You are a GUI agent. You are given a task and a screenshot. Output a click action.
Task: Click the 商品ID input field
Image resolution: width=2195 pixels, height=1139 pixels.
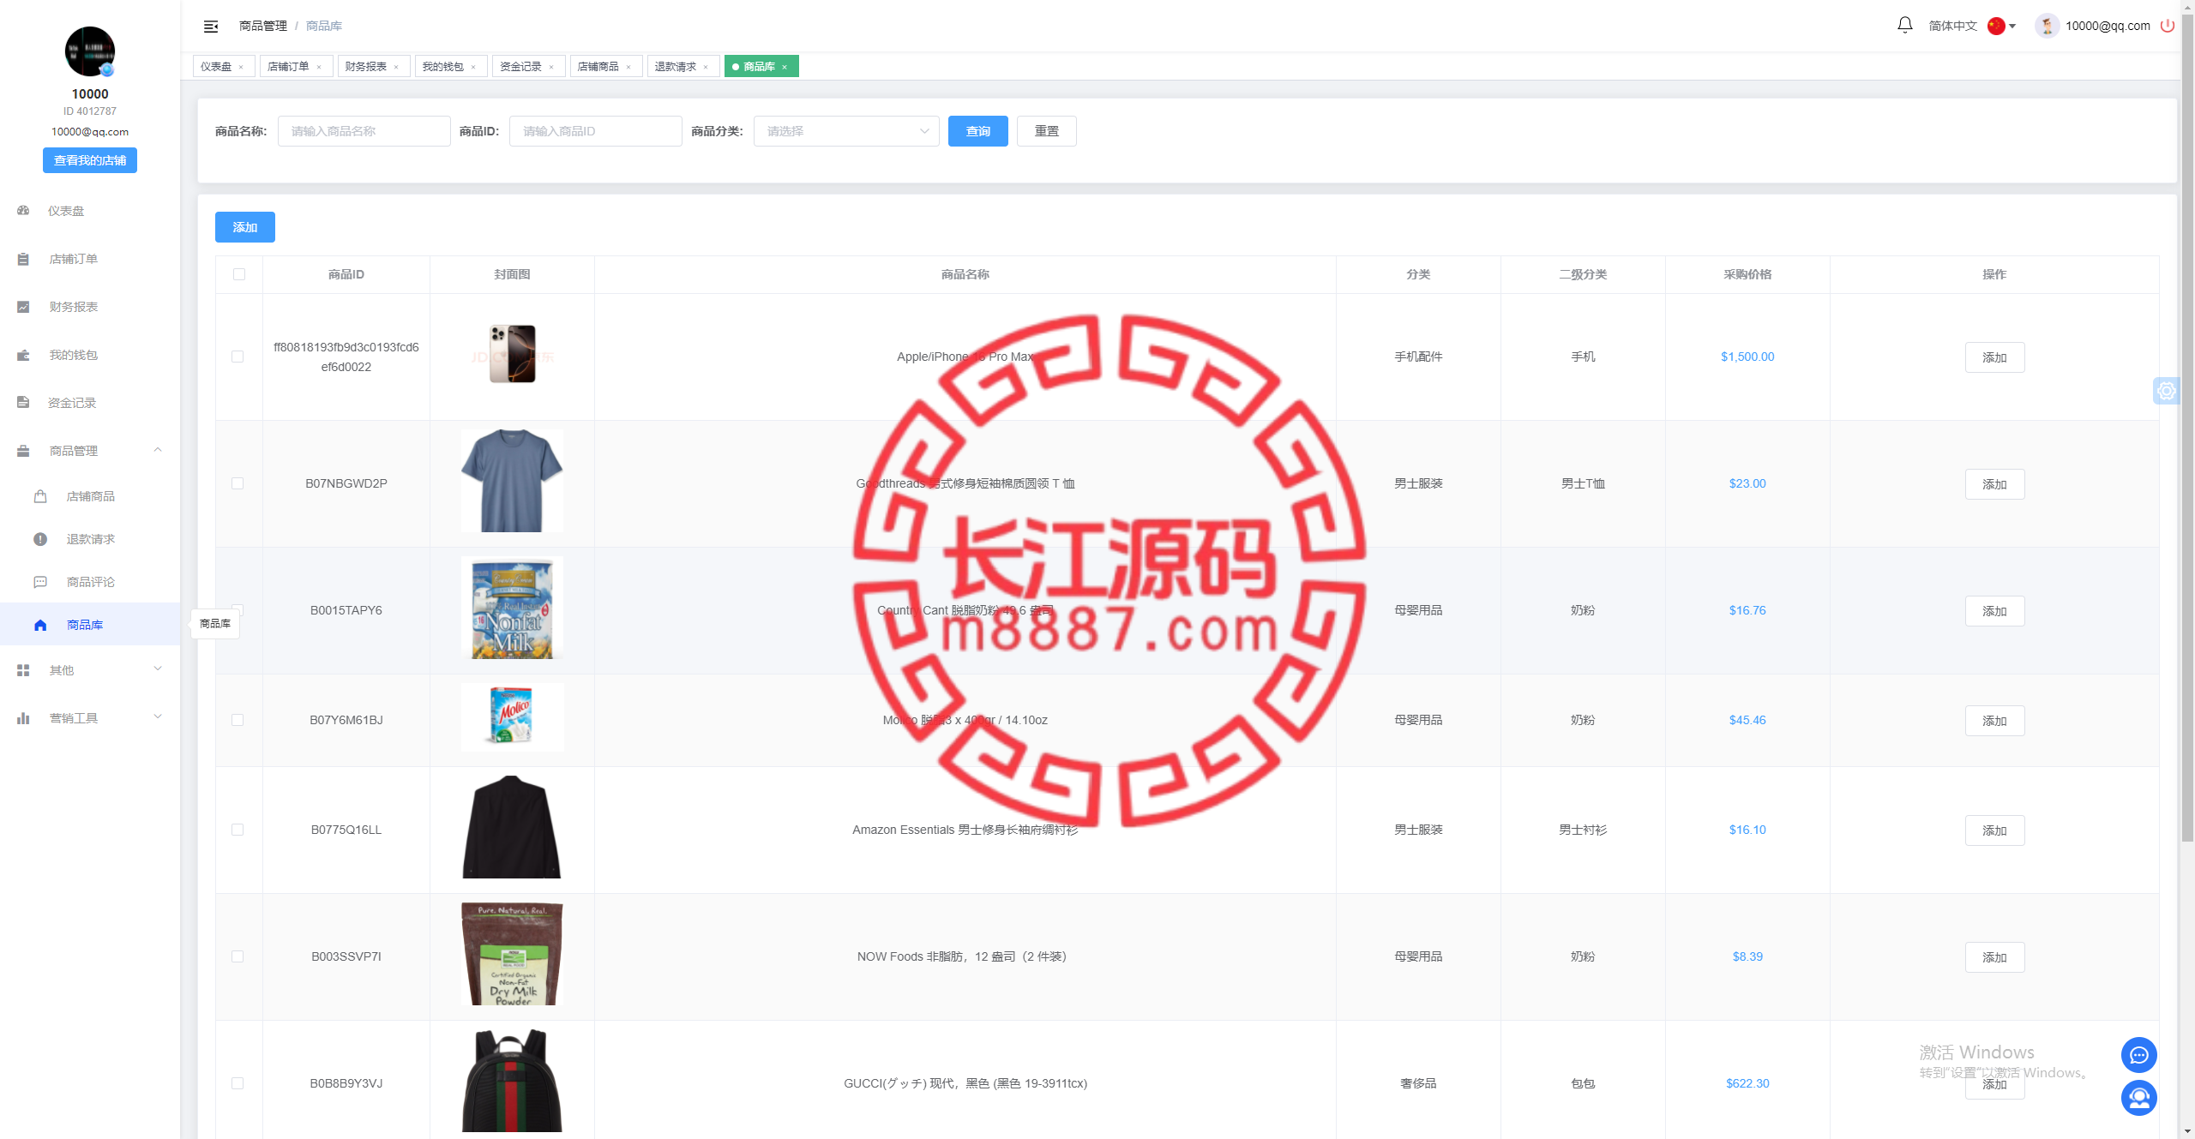596,131
